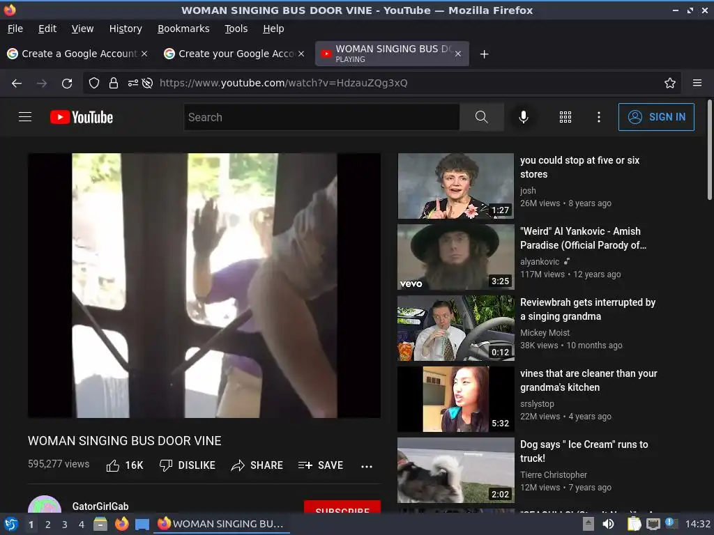View site security padlock info
Screen dimensions: 714x535
pos(114,83)
